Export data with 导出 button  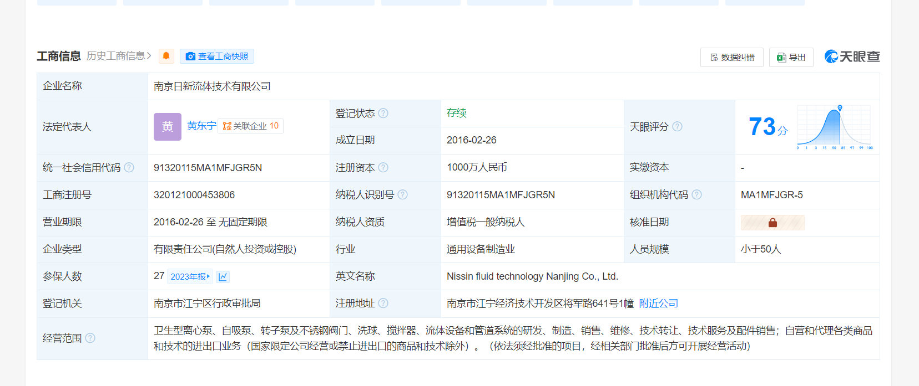tap(791, 57)
